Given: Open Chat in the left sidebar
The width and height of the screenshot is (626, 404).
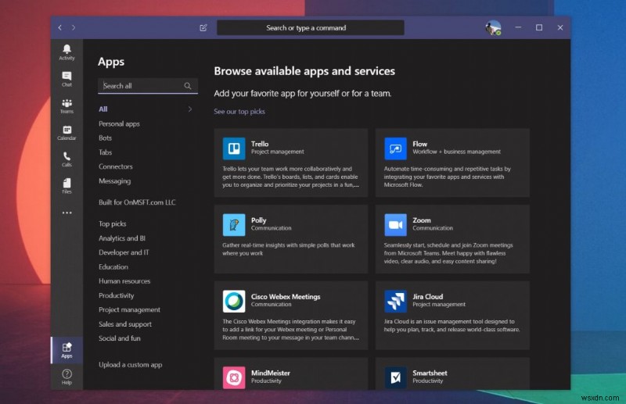Looking at the screenshot, I should (x=67, y=78).
